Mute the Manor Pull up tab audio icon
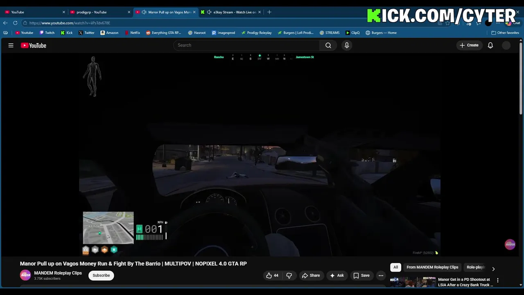524x295 pixels. (144, 12)
